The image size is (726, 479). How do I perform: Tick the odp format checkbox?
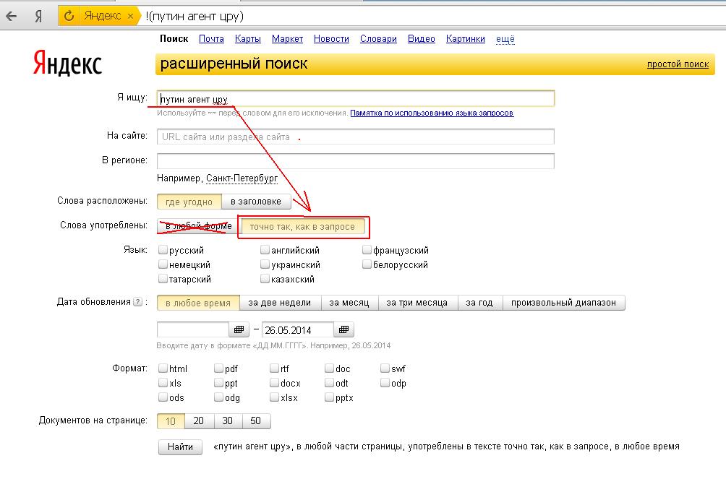(x=385, y=383)
